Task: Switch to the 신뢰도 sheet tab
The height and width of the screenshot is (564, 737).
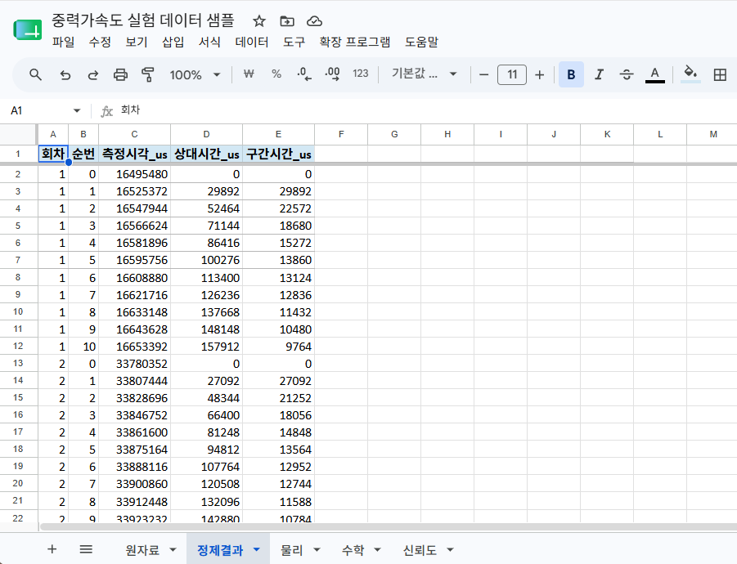Action: [420, 550]
